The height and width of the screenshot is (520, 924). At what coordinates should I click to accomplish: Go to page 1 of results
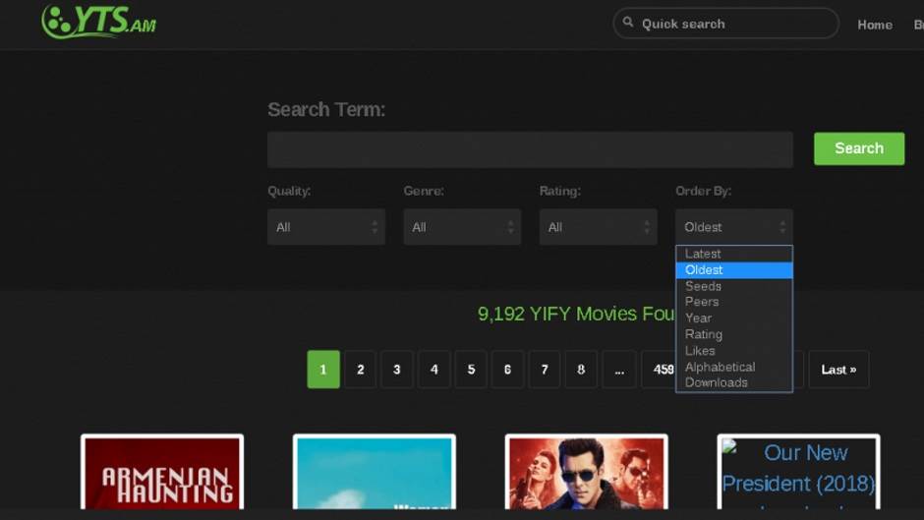tap(323, 370)
